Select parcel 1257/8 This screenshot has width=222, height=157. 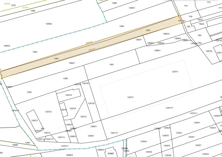[x=73, y=108]
